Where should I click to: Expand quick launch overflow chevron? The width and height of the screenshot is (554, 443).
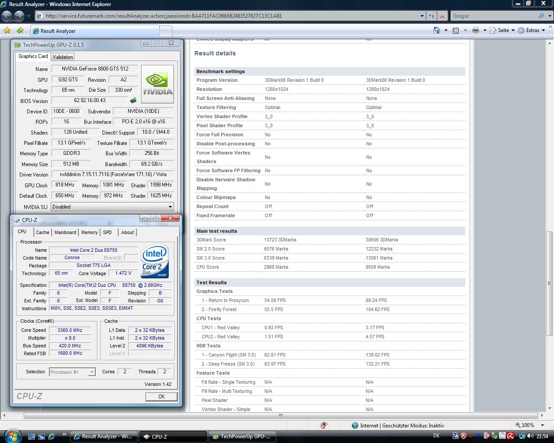64,434
